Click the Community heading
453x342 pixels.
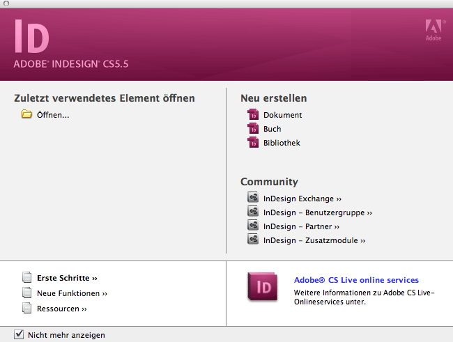point(269,182)
